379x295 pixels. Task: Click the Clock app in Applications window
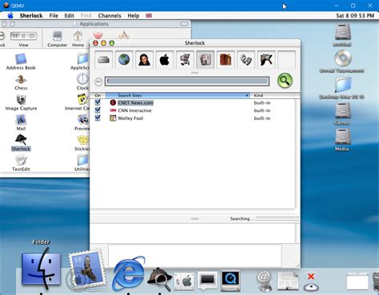pos(82,82)
